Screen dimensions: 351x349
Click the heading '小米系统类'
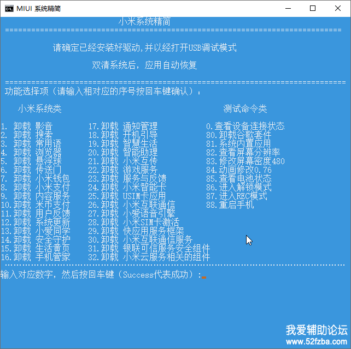tap(39, 109)
